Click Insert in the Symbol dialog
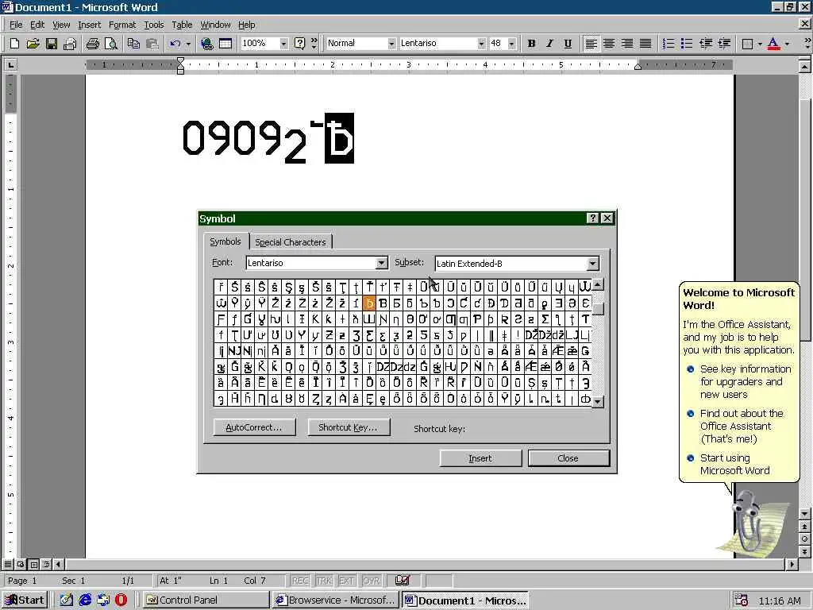Image resolution: width=813 pixels, height=610 pixels. (480, 458)
